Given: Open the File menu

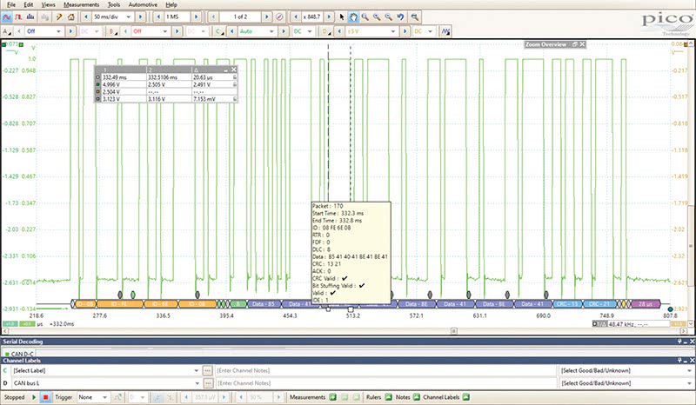Looking at the screenshot, I should 11,4.
